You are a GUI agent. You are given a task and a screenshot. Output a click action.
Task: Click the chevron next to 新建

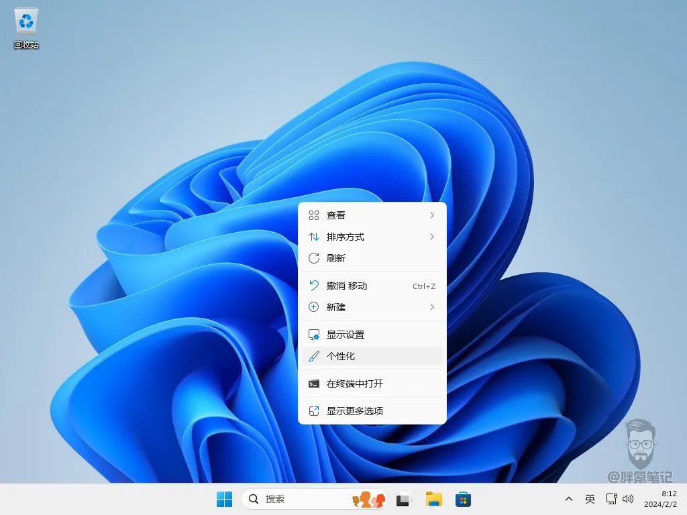click(432, 307)
